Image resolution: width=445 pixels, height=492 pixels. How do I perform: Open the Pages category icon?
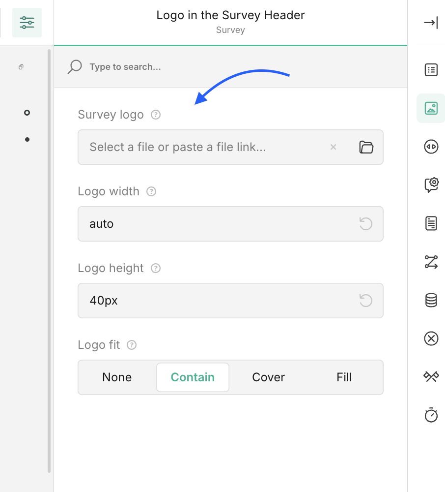pos(431,223)
